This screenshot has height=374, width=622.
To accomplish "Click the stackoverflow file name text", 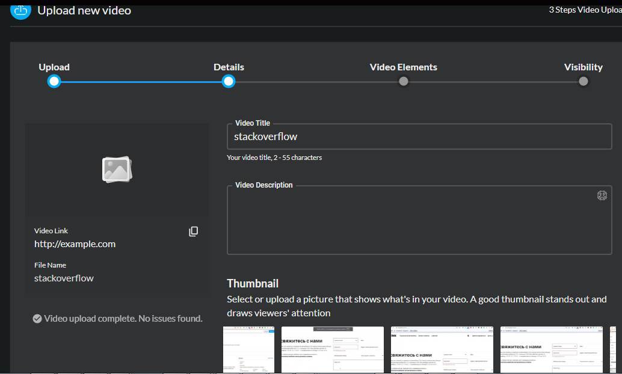I will coord(64,278).
